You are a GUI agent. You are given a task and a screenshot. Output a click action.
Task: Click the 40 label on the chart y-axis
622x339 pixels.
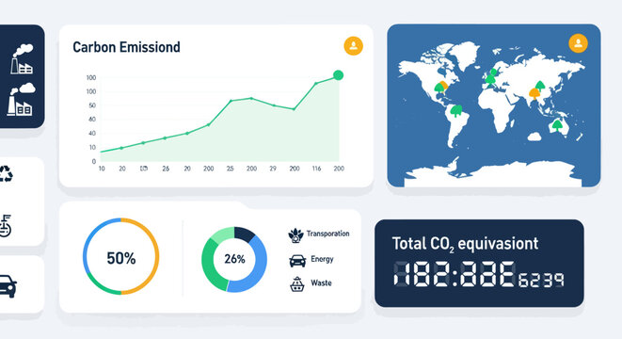92,133
